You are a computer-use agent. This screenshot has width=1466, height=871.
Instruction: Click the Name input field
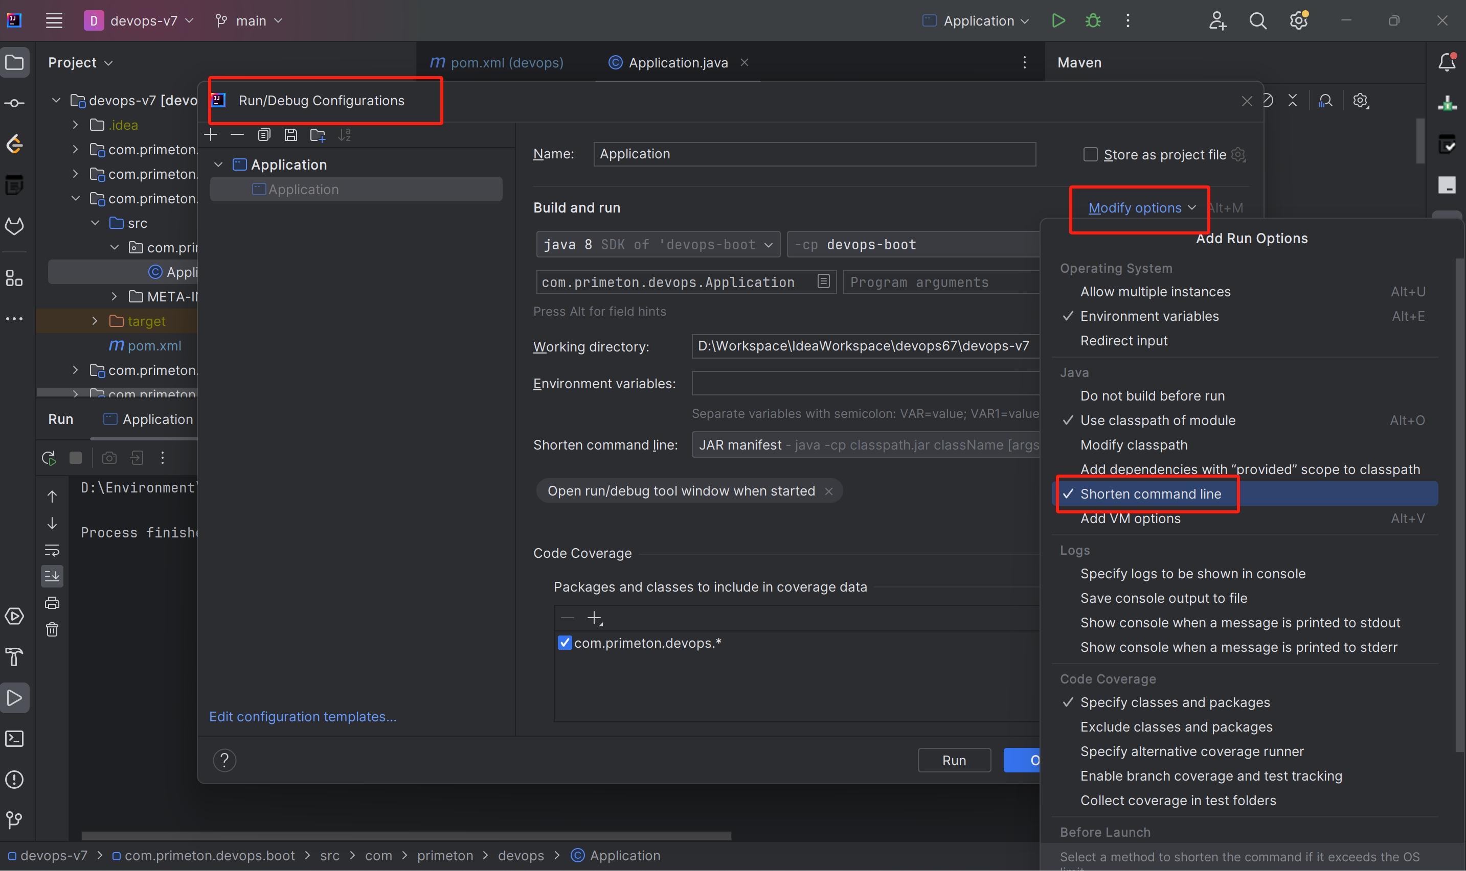point(814,154)
